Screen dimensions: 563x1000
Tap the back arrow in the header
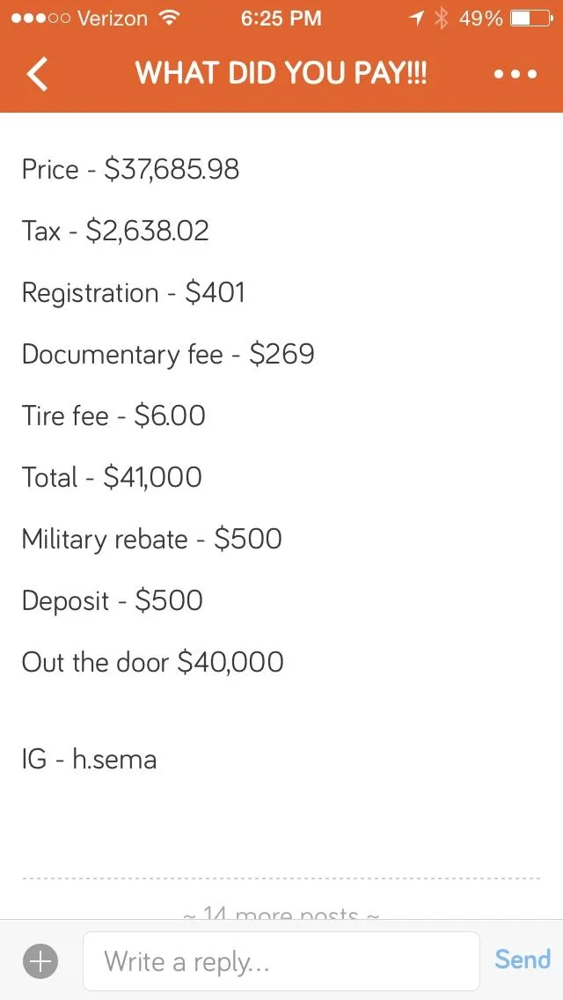pyautogui.click(x=37, y=74)
